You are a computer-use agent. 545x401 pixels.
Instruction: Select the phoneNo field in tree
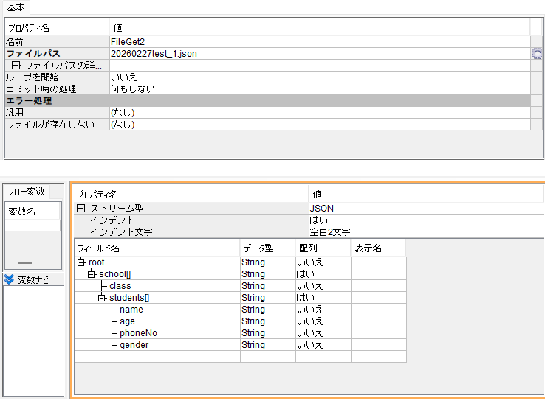point(138,333)
